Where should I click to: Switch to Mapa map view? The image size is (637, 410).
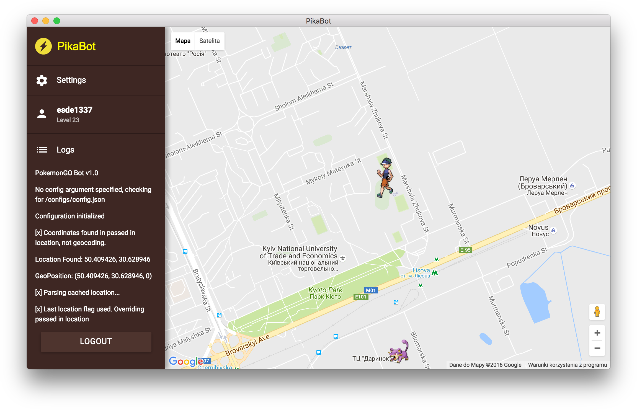click(x=183, y=41)
